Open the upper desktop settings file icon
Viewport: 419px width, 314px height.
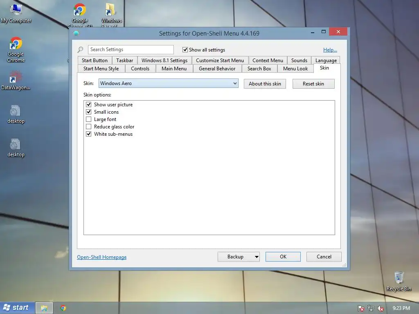16,114
